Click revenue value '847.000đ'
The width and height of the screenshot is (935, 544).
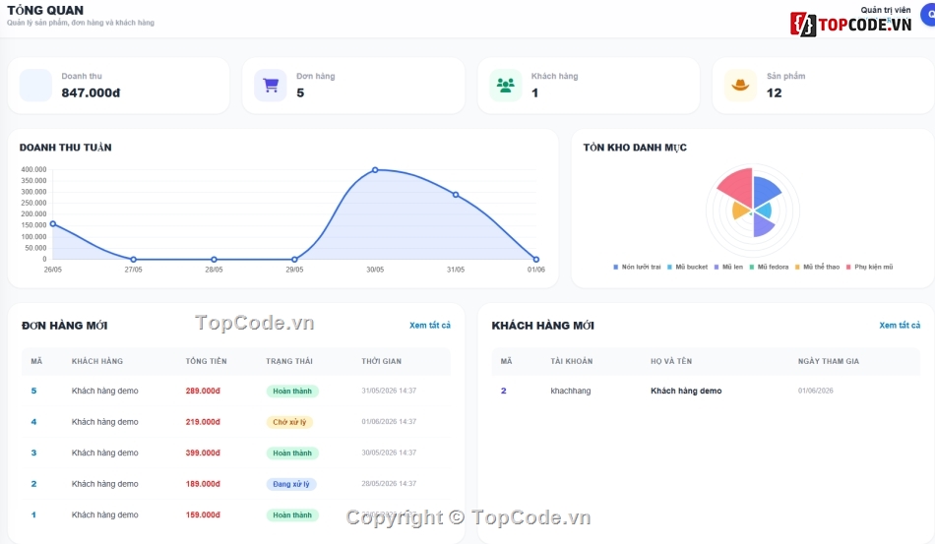click(x=91, y=92)
